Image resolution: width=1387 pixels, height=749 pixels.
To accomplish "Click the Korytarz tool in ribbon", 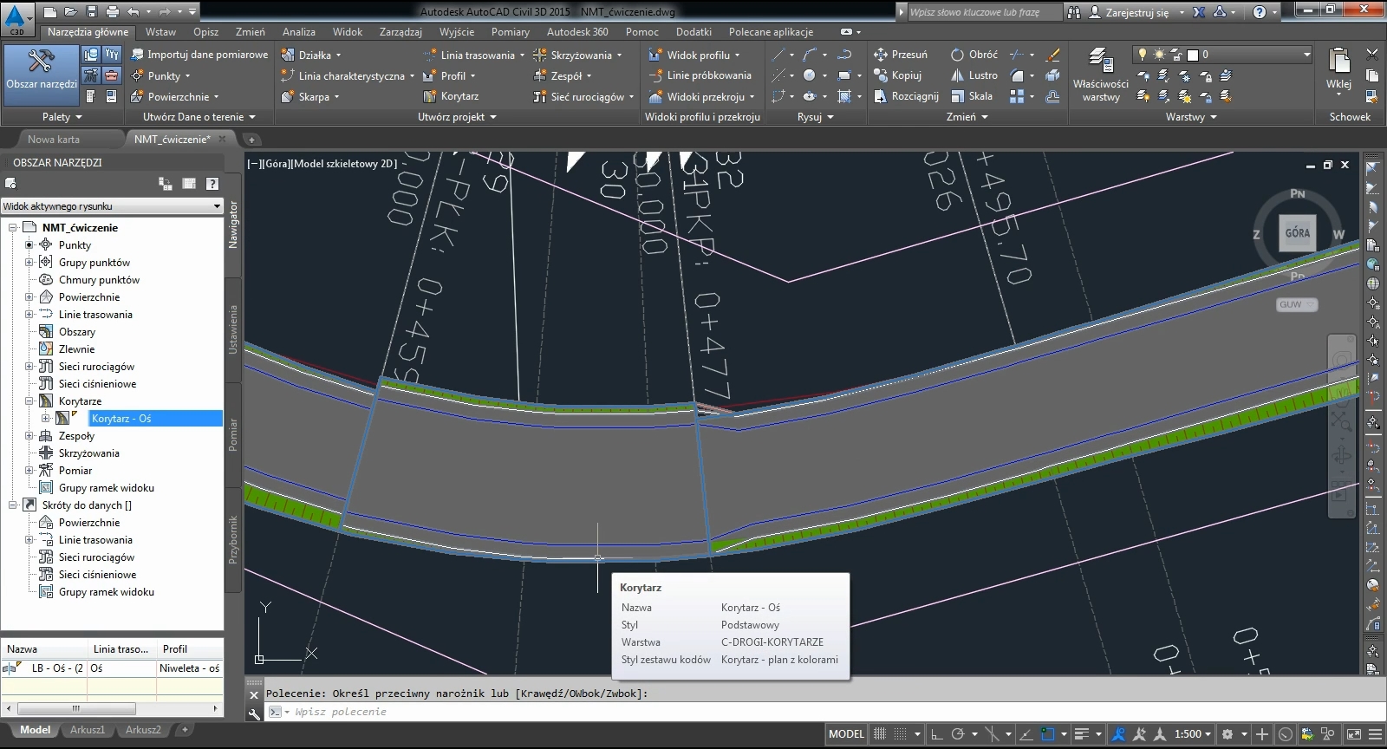I will [450, 96].
